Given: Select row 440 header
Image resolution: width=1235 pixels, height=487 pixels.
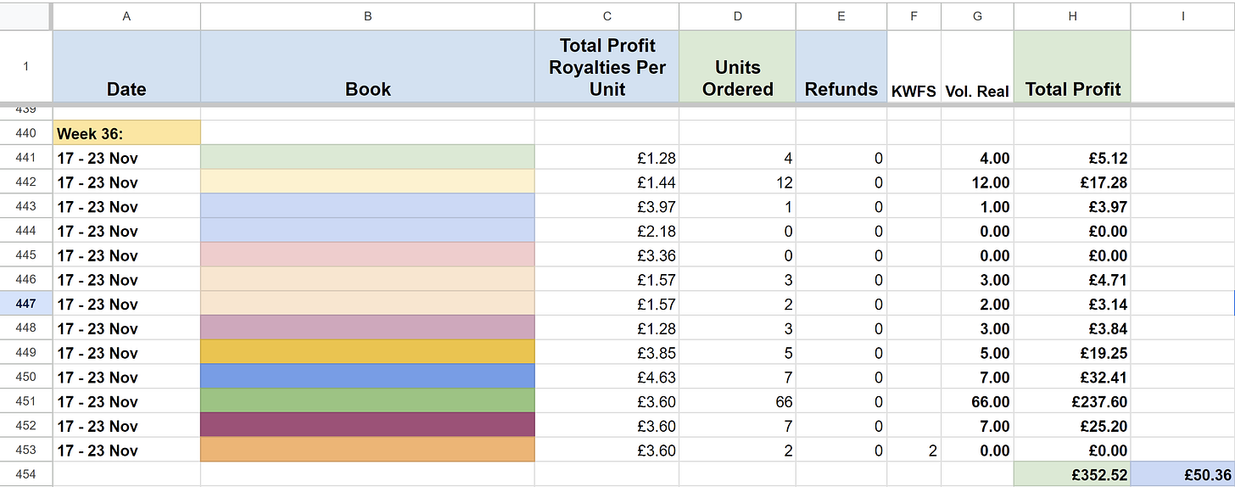Looking at the screenshot, I should click(26, 133).
